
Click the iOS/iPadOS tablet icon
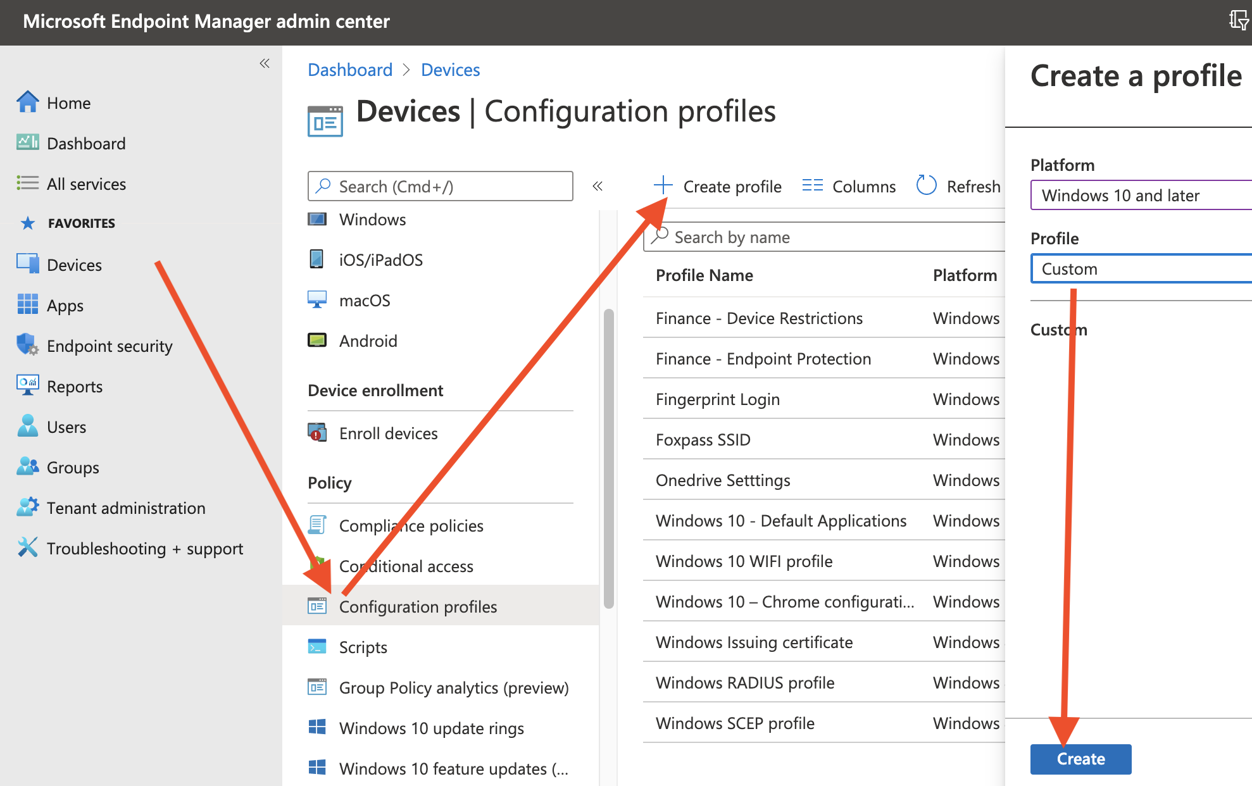click(x=316, y=259)
